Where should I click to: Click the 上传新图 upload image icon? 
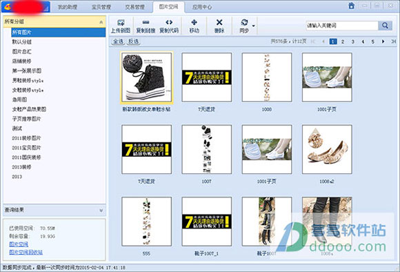[x=121, y=23]
